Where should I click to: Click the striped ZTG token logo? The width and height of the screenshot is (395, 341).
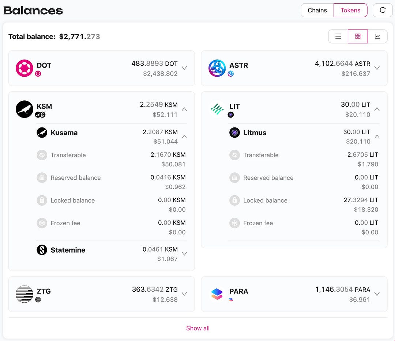point(25,294)
